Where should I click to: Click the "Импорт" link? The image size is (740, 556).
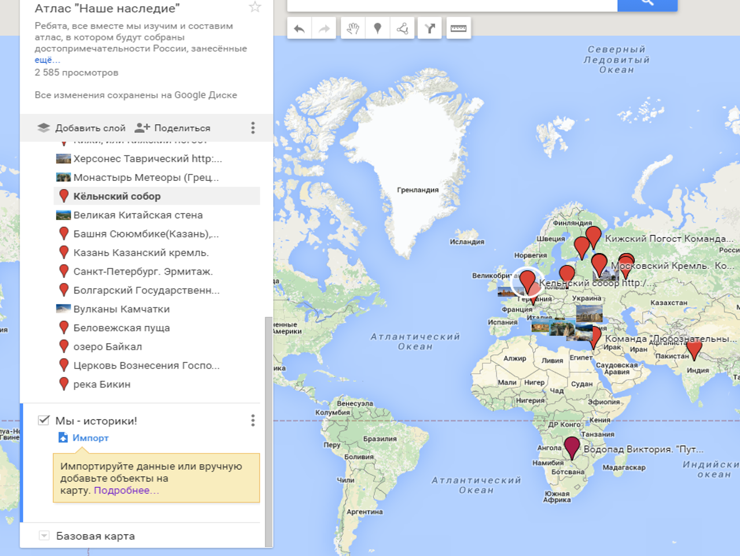(x=90, y=438)
